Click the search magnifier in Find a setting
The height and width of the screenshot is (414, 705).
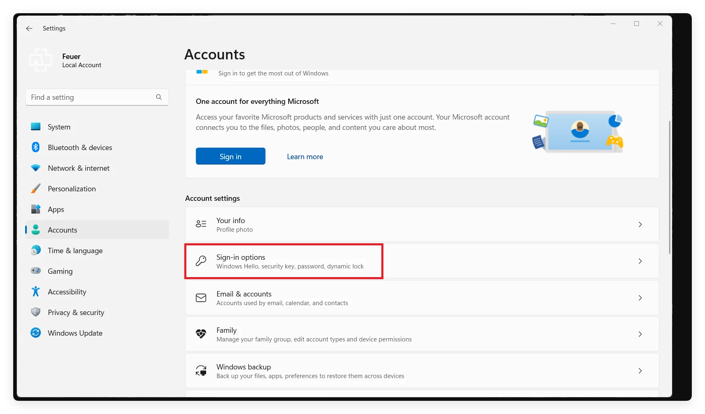[159, 97]
